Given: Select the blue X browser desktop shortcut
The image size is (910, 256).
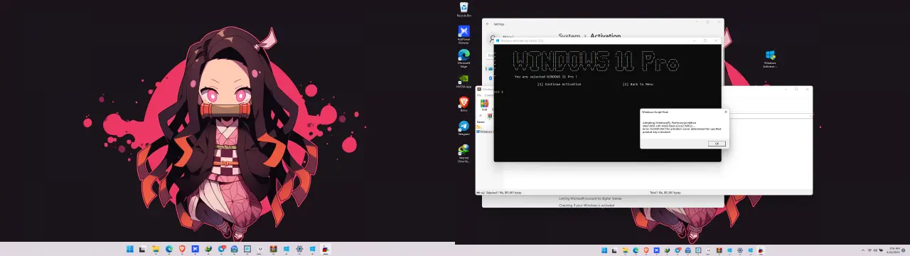Looking at the screenshot, I should tap(464, 34).
